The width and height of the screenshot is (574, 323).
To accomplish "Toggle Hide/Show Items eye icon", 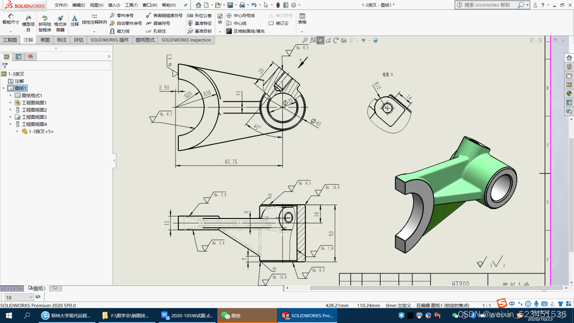I will tap(364, 40).
